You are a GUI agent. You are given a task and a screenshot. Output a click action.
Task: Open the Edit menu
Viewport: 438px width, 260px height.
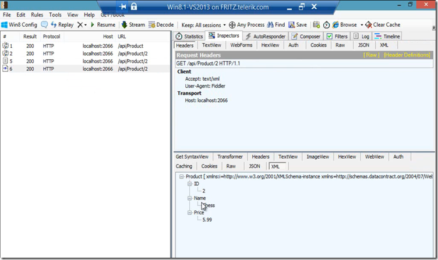point(20,15)
